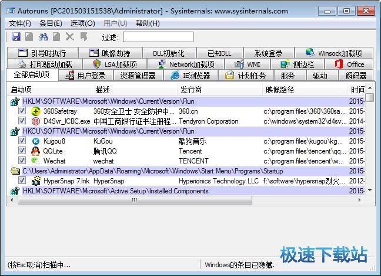Open the 文件(F) menu
Viewport: 381px width, 276px height.
pos(20,23)
